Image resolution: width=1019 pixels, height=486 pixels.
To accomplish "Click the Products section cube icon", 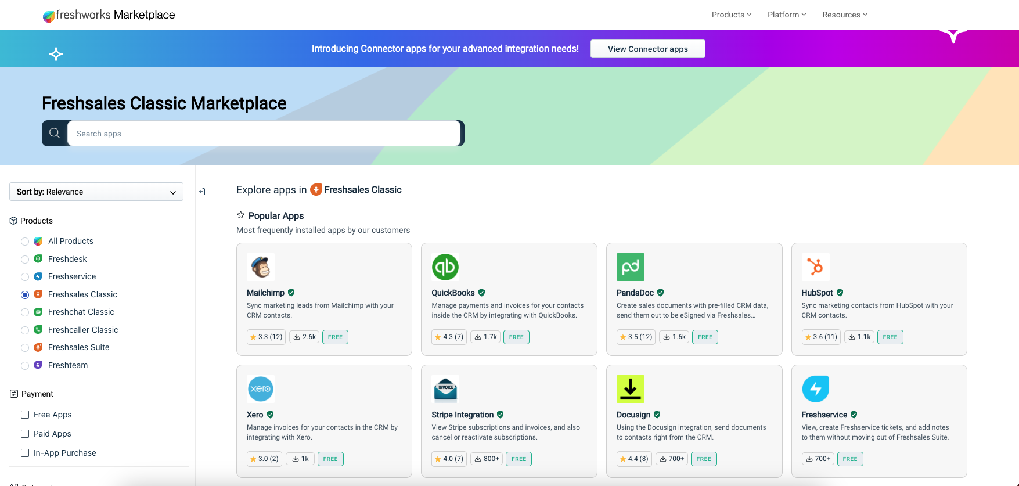I will tap(14, 221).
